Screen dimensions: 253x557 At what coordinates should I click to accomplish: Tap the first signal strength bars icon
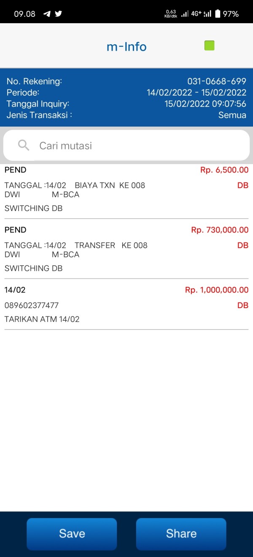185,14
